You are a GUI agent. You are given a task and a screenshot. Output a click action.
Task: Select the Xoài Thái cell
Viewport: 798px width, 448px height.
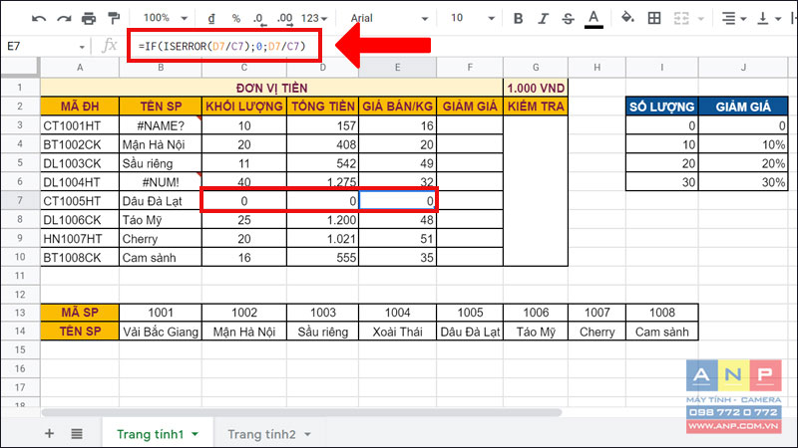click(397, 332)
